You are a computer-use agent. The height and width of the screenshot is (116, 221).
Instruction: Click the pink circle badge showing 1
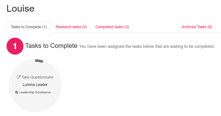click(x=15, y=46)
